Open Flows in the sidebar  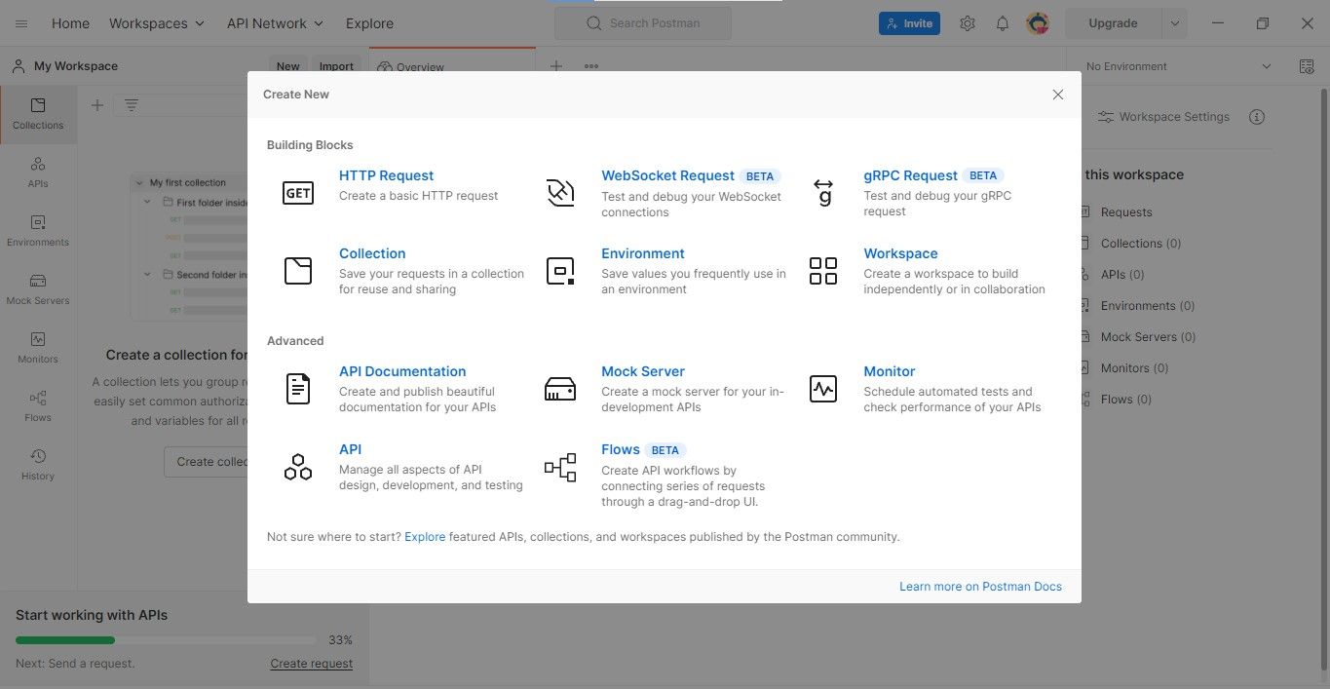[38, 406]
